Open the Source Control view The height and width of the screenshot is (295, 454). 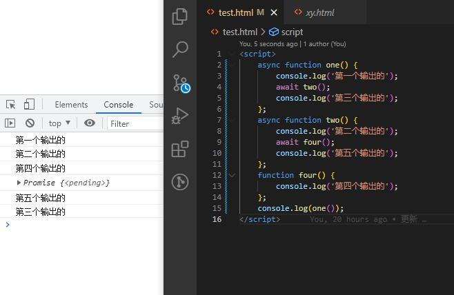tap(180, 83)
